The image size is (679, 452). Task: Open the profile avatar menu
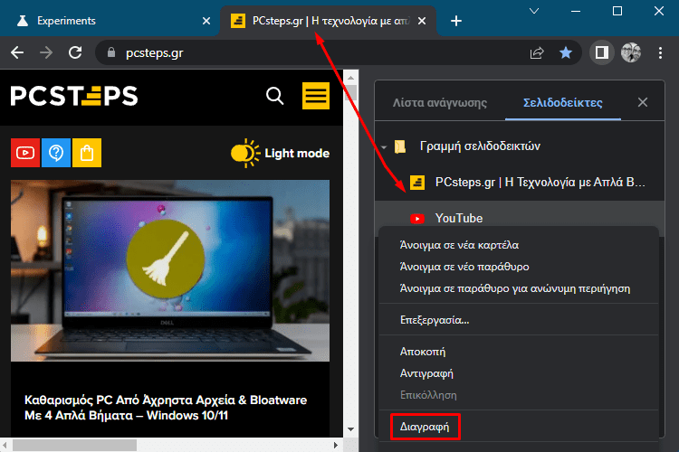pos(631,52)
